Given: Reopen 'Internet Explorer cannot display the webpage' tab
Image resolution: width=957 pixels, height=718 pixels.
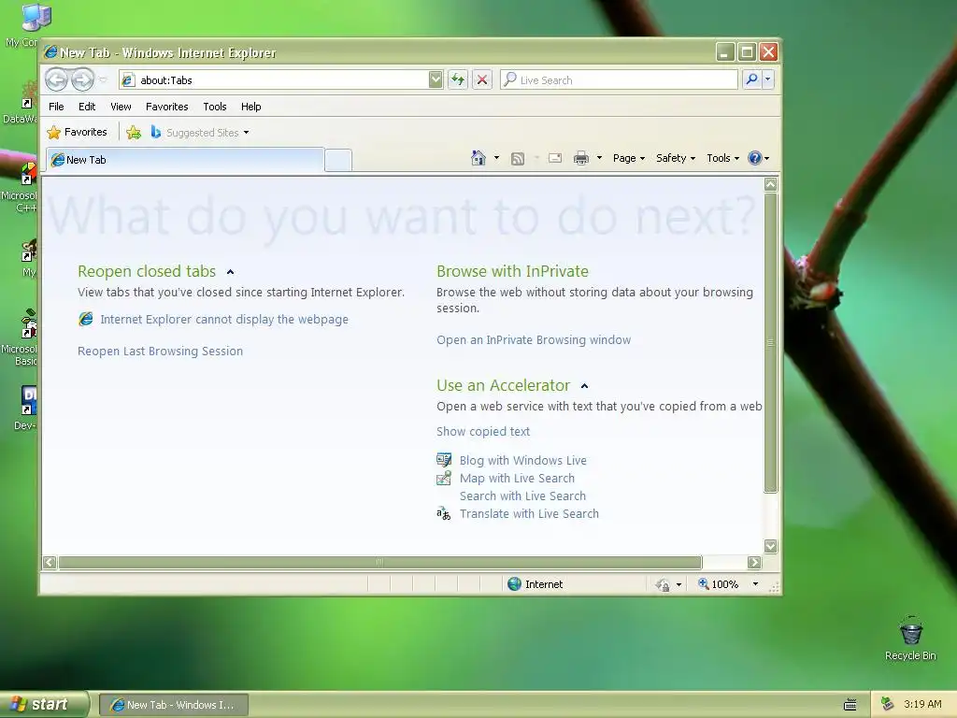Looking at the screenshot, I should pos(224,320).
